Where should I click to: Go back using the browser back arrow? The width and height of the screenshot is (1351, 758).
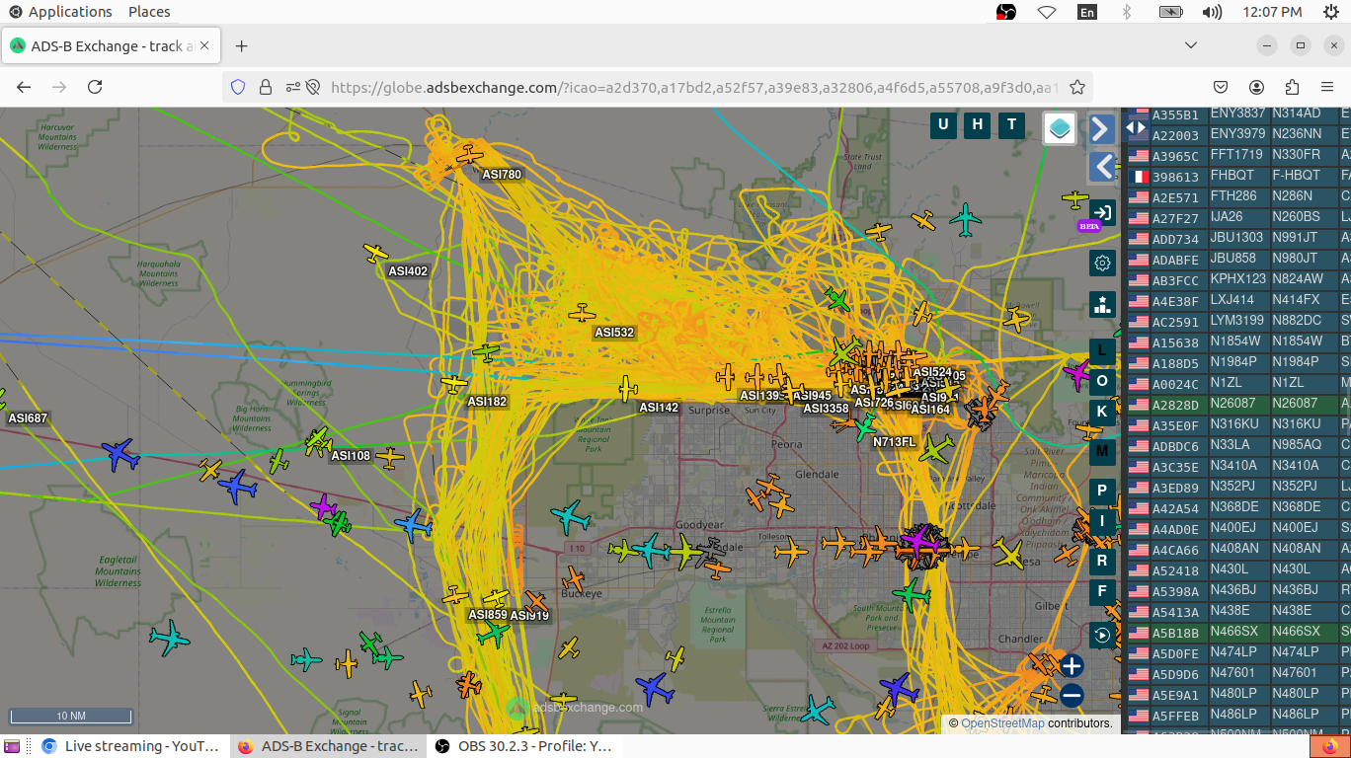pos(24,87)
